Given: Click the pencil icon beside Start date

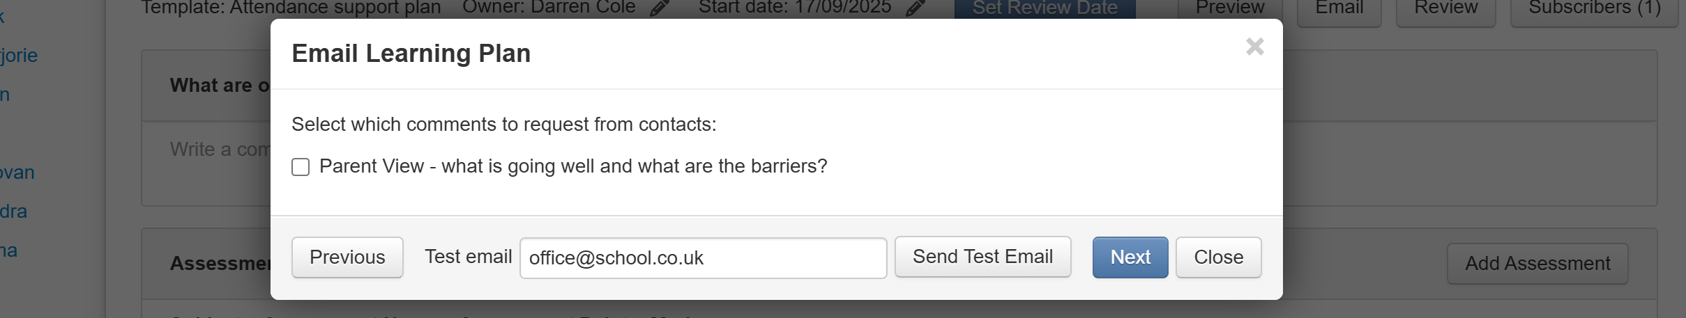Looking at the screenshot, I should click(x=916, y=8).
